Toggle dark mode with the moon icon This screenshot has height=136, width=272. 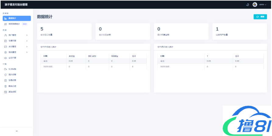click(248, 5)
